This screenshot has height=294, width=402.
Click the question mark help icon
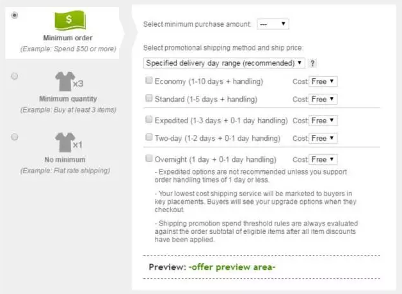[x=312, y=63]
